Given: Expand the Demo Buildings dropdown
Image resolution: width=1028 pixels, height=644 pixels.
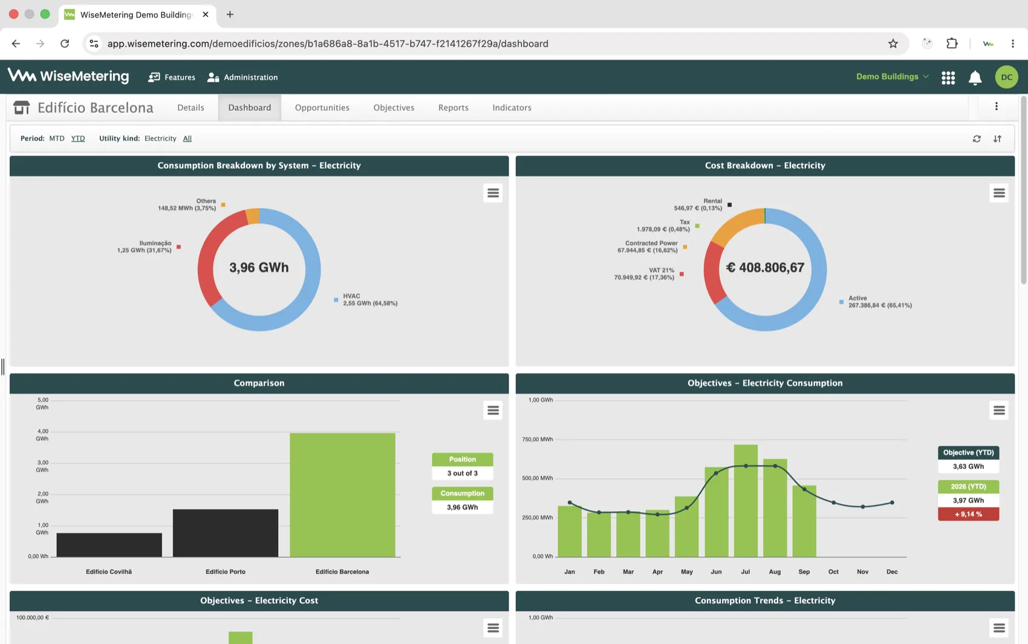Looking at the screenshot, I should click(893, 77).
